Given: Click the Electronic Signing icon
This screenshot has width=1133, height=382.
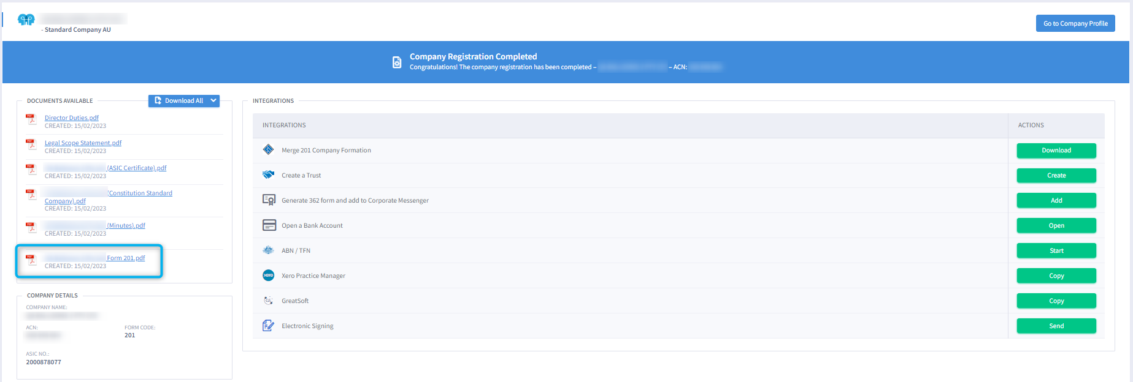Looking at the screenshot, I should [x=268, y=326].
